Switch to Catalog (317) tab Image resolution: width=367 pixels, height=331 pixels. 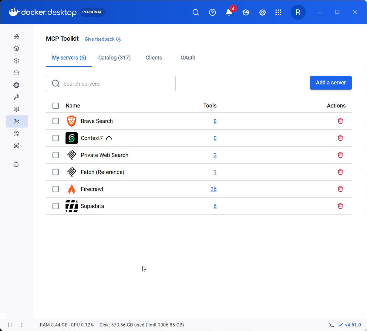click(114, 58)
